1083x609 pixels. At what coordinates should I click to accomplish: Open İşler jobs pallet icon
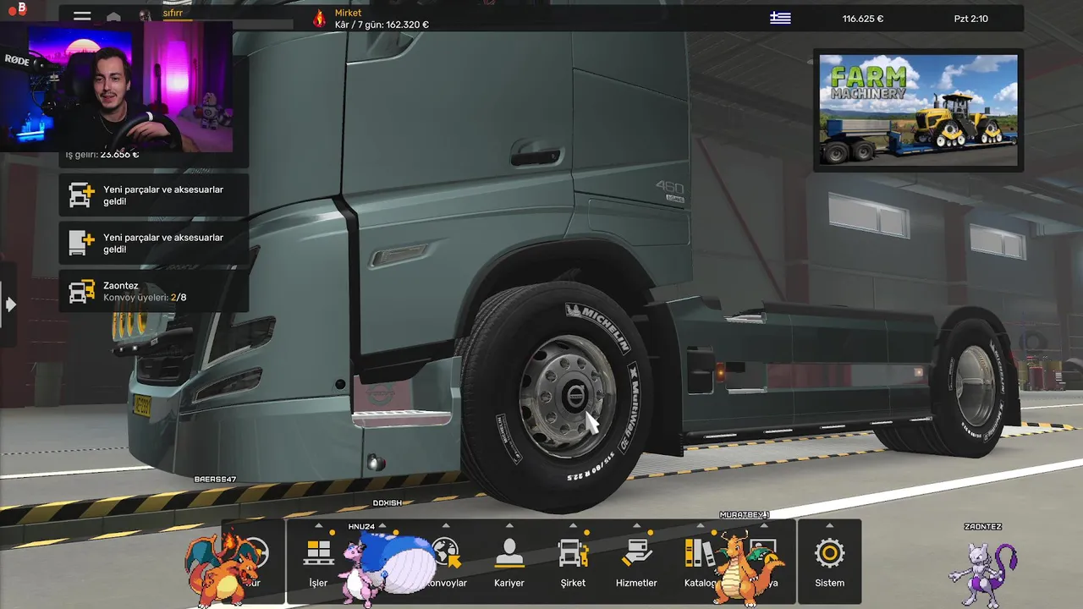tap(318, 554)
